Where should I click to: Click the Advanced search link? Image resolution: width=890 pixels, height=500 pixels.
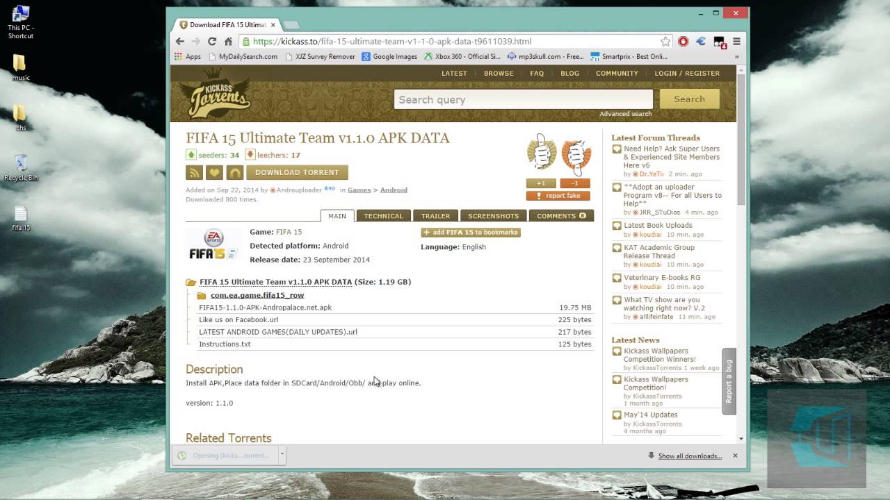[x=626, y=114]
